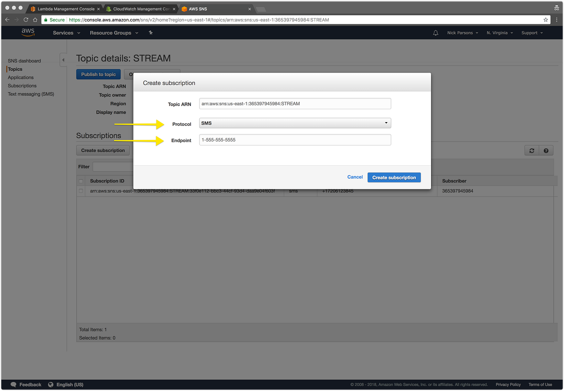Image resolution: width=564 pixels, height=391 pixels.
Task: Reload the page in the browser
Action: (25, 19)
